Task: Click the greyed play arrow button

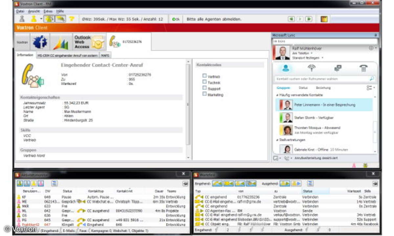Action: pyautogui.click(x=300, y=19)
